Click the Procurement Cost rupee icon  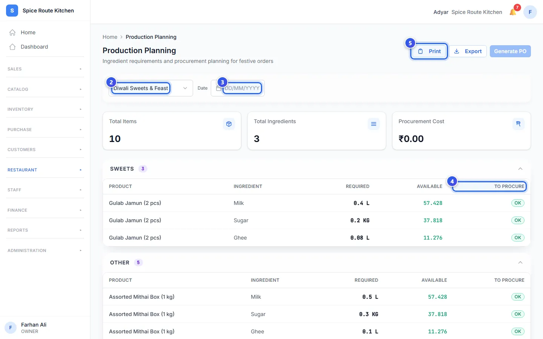[x=518, y=124]
